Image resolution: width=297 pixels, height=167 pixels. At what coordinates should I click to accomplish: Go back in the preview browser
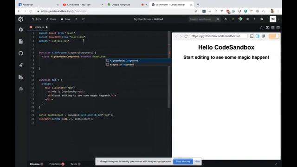click(176, 36)
